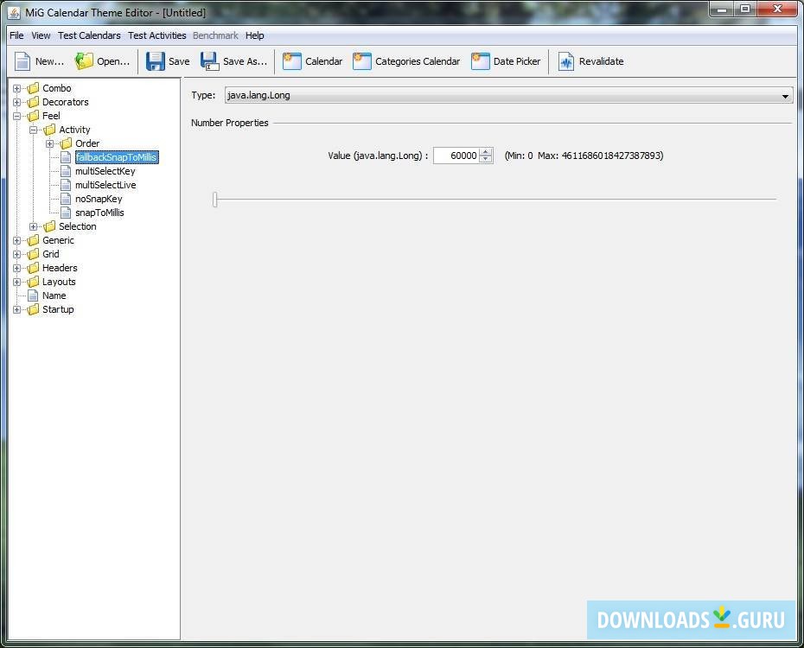This screenshot has width=804, height=648.
Task: Open the Help menu
Action: click(x=255, y=35)
